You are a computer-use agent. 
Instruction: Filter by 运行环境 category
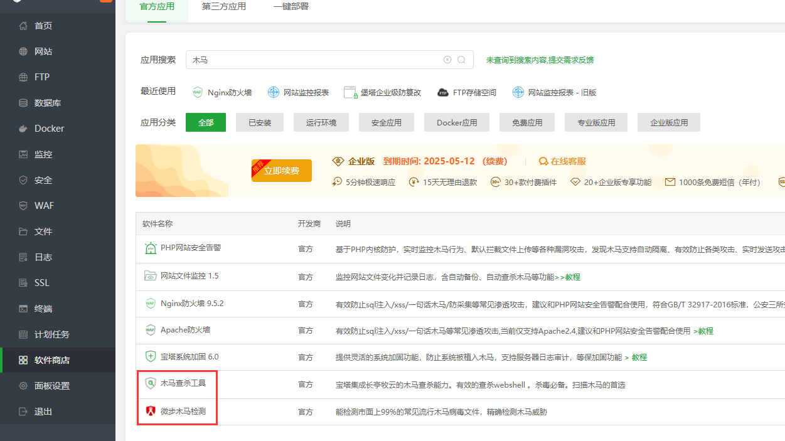click(x=321, y=122)
